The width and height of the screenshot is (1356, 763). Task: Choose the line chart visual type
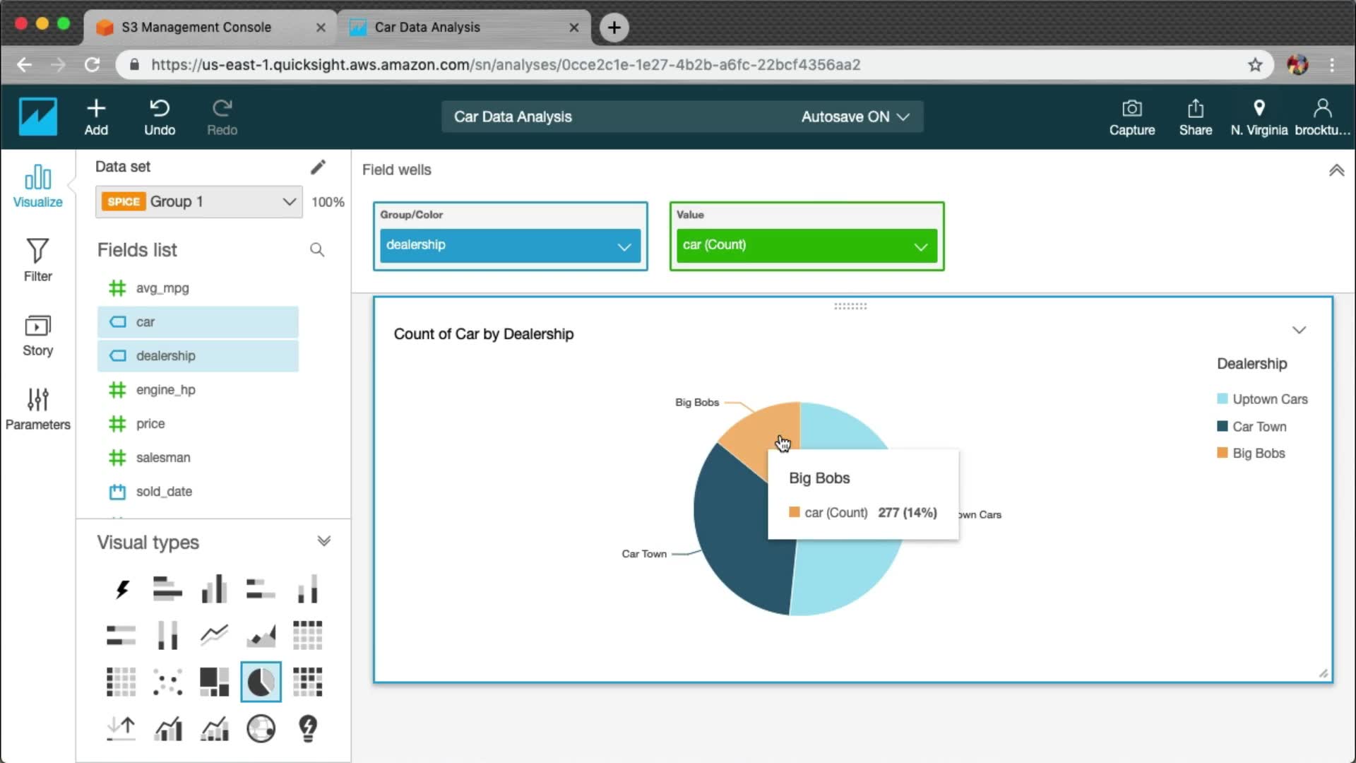pyautogui.click(x=214, y=634)
